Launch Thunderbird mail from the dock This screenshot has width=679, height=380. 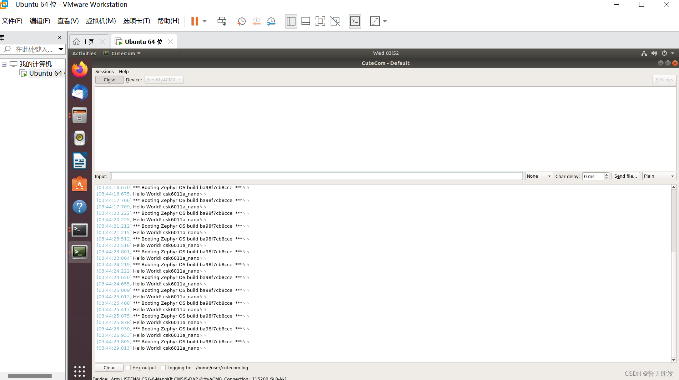tap(80, 92)
